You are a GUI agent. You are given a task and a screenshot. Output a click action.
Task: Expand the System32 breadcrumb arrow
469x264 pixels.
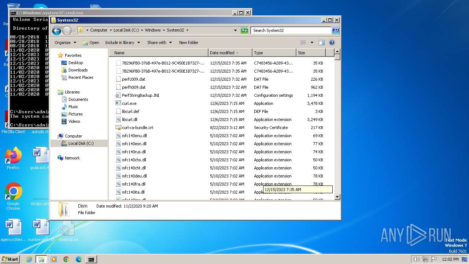tap(187, 30)
